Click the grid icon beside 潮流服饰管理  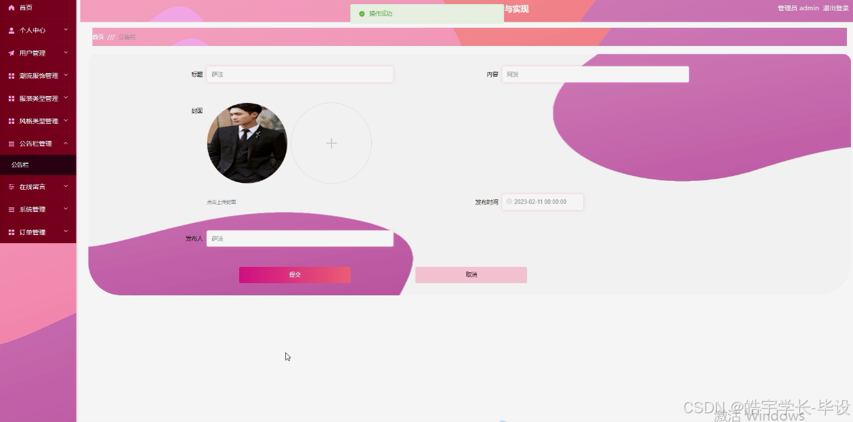pos(10,75)
